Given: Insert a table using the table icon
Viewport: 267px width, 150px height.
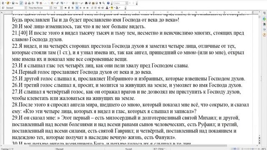Looking at the screenshot, I should click(x=76, y=3).
